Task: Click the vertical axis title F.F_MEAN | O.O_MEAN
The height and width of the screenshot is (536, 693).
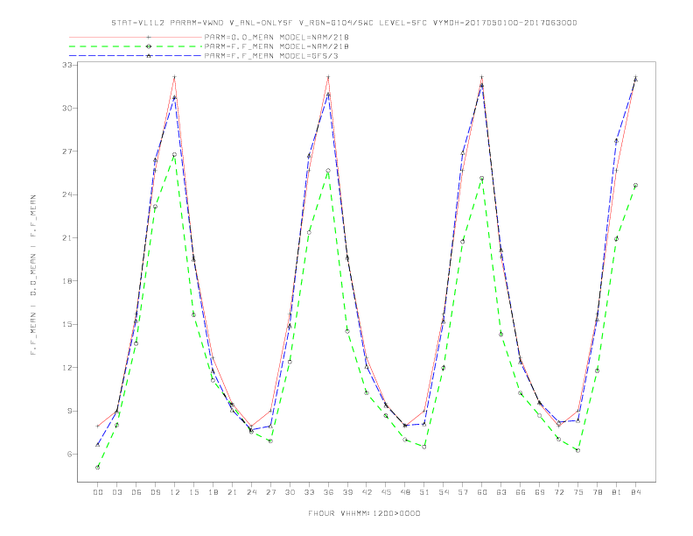Action: pyautogui.click(x=33, y=275)
